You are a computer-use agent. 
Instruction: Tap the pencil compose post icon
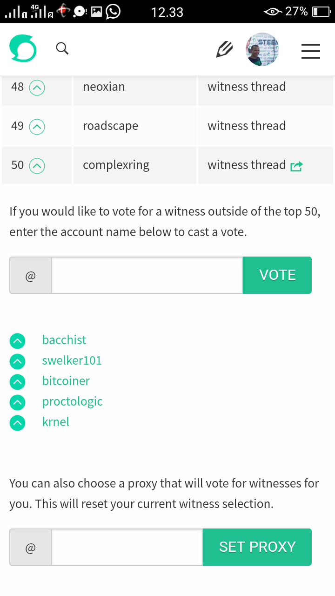click(x=224, y=49)
